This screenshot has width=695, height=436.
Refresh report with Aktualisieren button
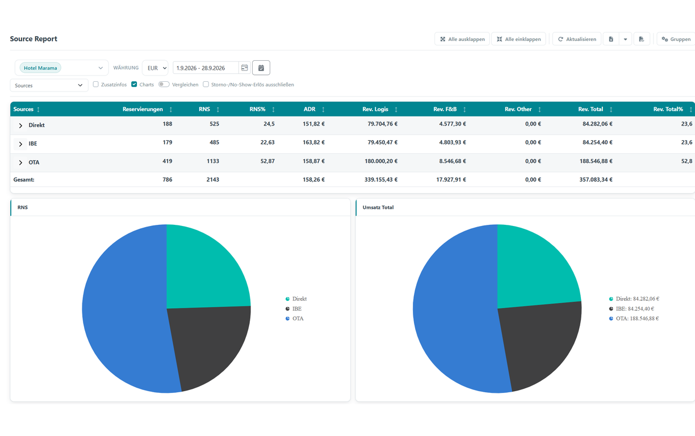(x=577, y=39)
